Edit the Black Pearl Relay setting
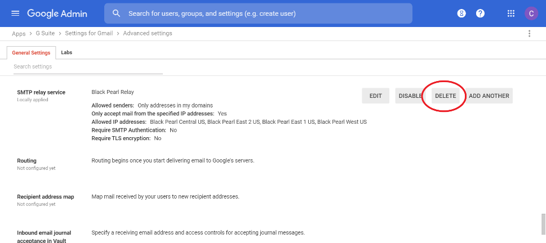546x243 pixels. tap(375, 96)
